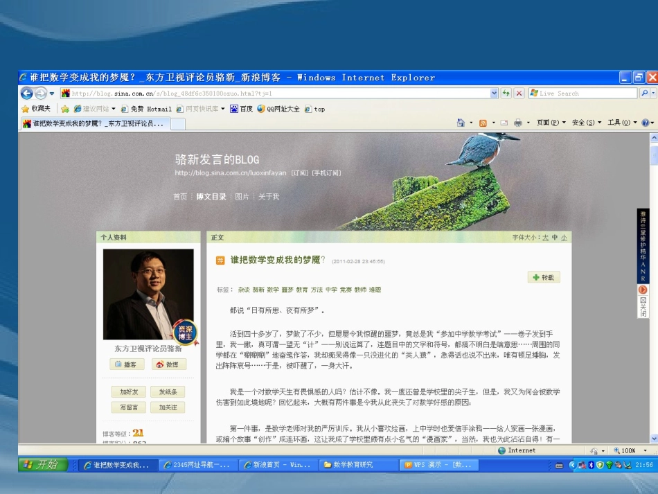Refresh the page using the green arrows
The height and width of the screenshot is (494, 658).
[x=506, y=93]
